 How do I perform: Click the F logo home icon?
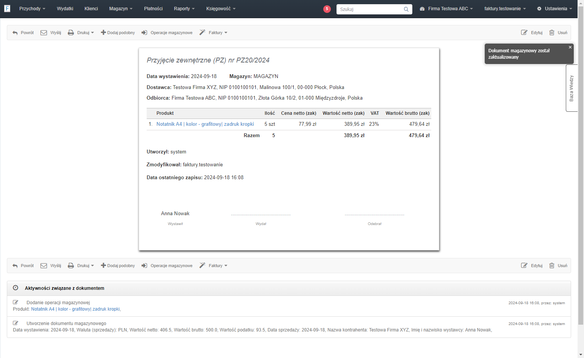(x=7, y=8)
